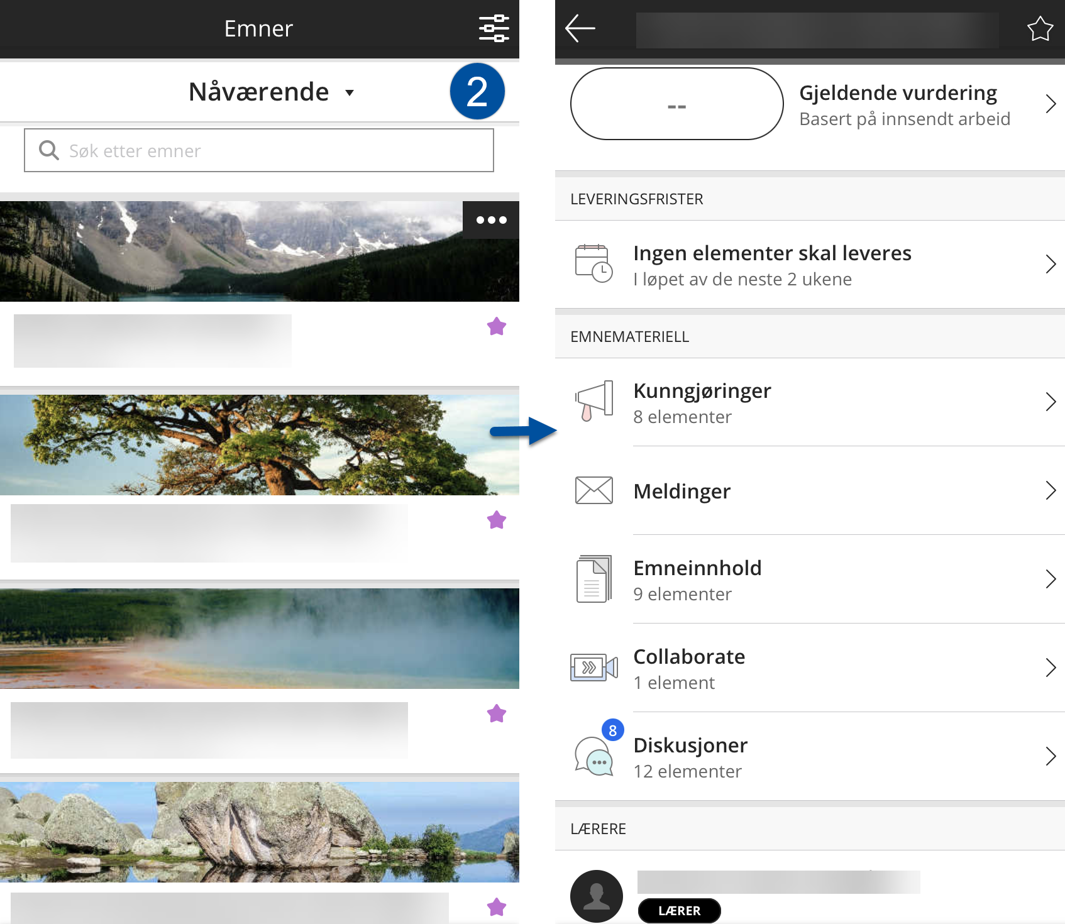Expand Gjeldende vurdering with its chevron
This screenshot has height=924, width=1065.
point(1050,104)
